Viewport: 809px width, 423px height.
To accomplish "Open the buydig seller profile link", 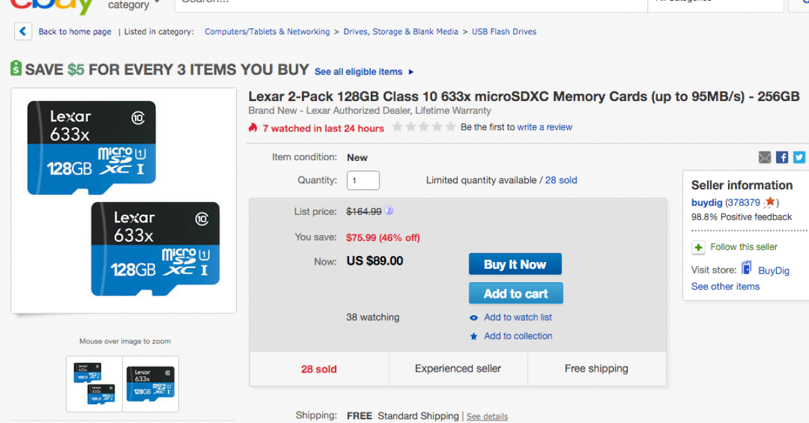I will tap(707, 202).
